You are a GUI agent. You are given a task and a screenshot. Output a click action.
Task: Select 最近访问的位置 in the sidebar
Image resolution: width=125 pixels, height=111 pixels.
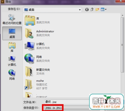(x=12, y=19)
